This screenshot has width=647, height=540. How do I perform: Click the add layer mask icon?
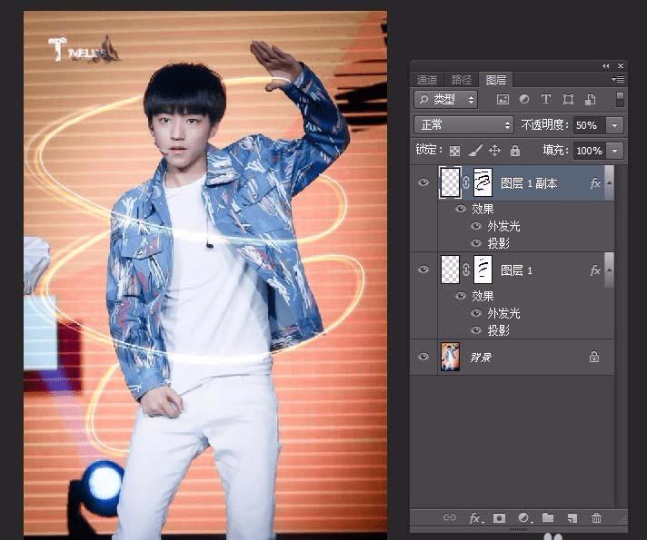[x=499, y=517]
